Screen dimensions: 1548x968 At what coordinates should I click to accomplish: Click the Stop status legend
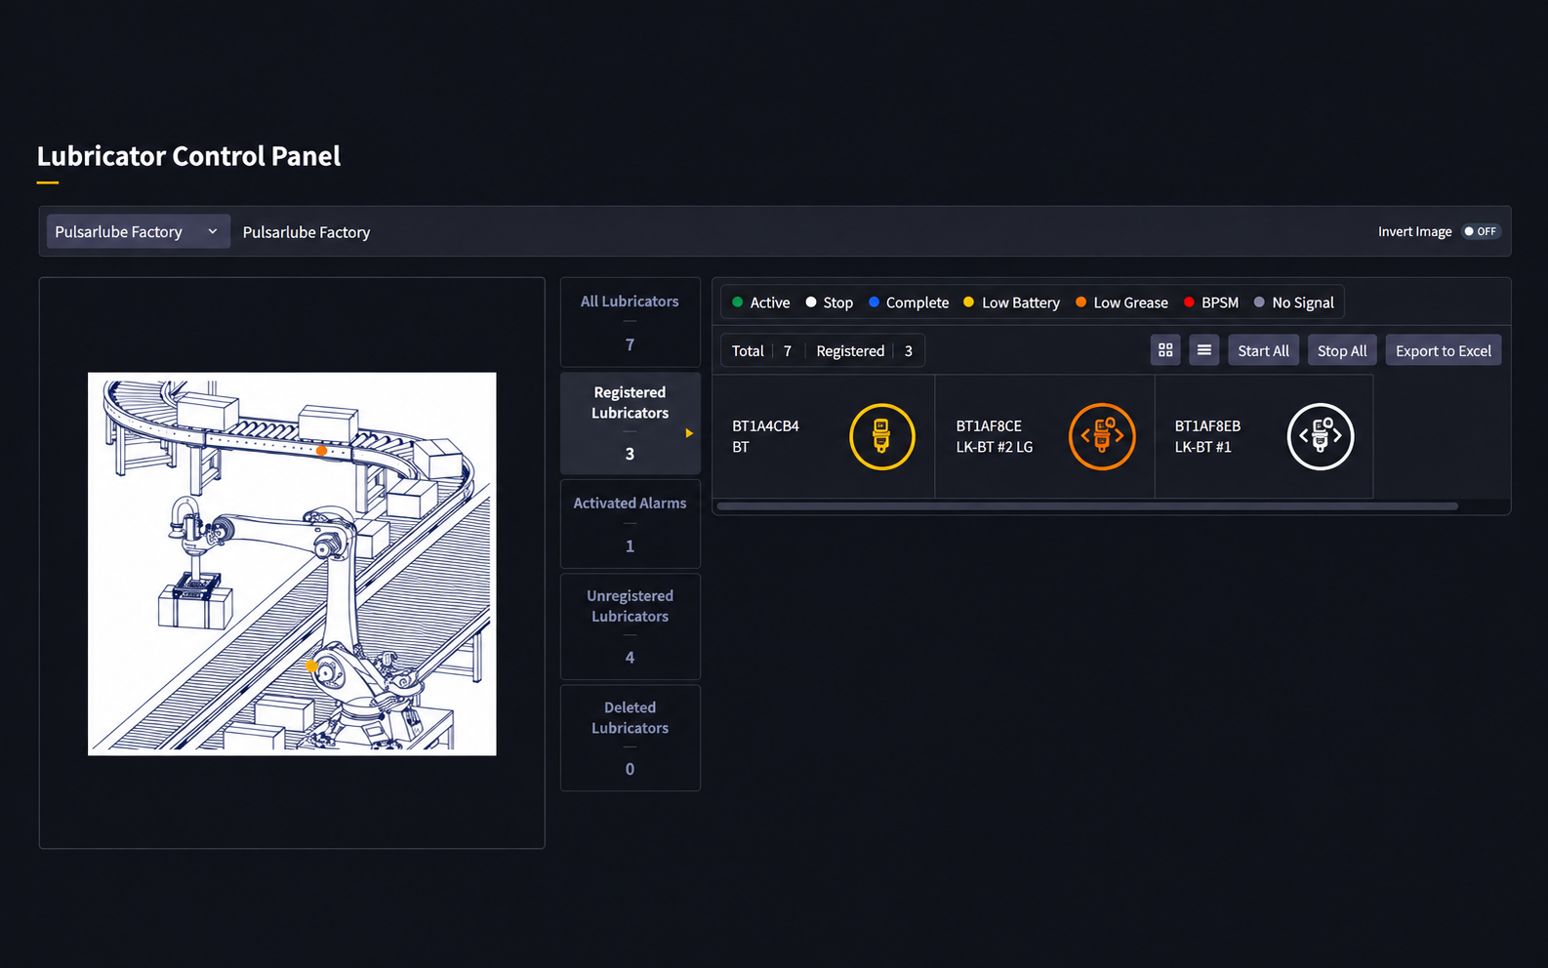pos(830,302)
